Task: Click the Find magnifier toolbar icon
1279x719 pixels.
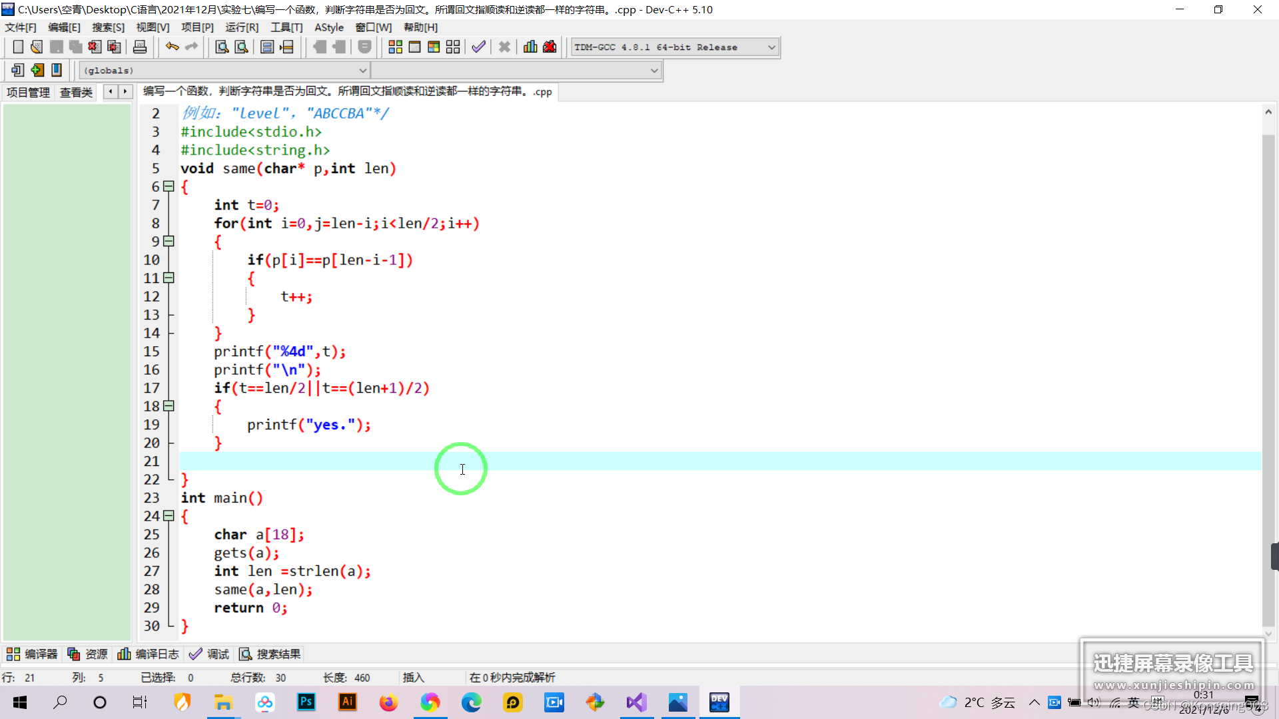Action: pyautogui.click(x=222, y=47)
